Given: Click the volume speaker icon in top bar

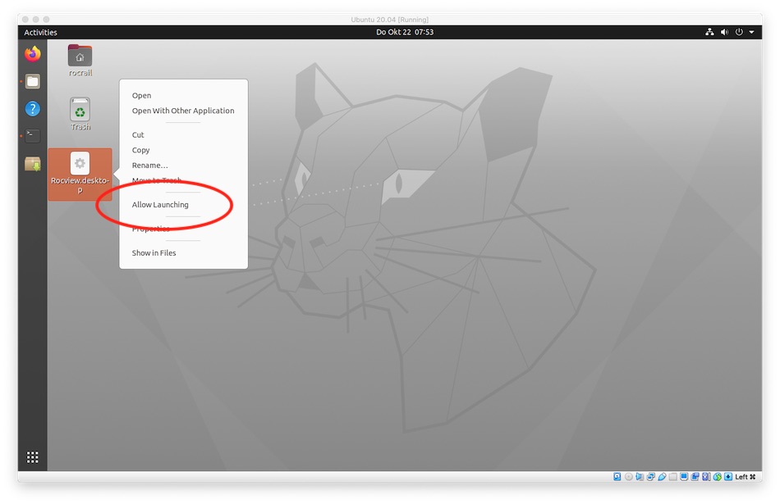Looking at the screenshot, I should [724, 32].
